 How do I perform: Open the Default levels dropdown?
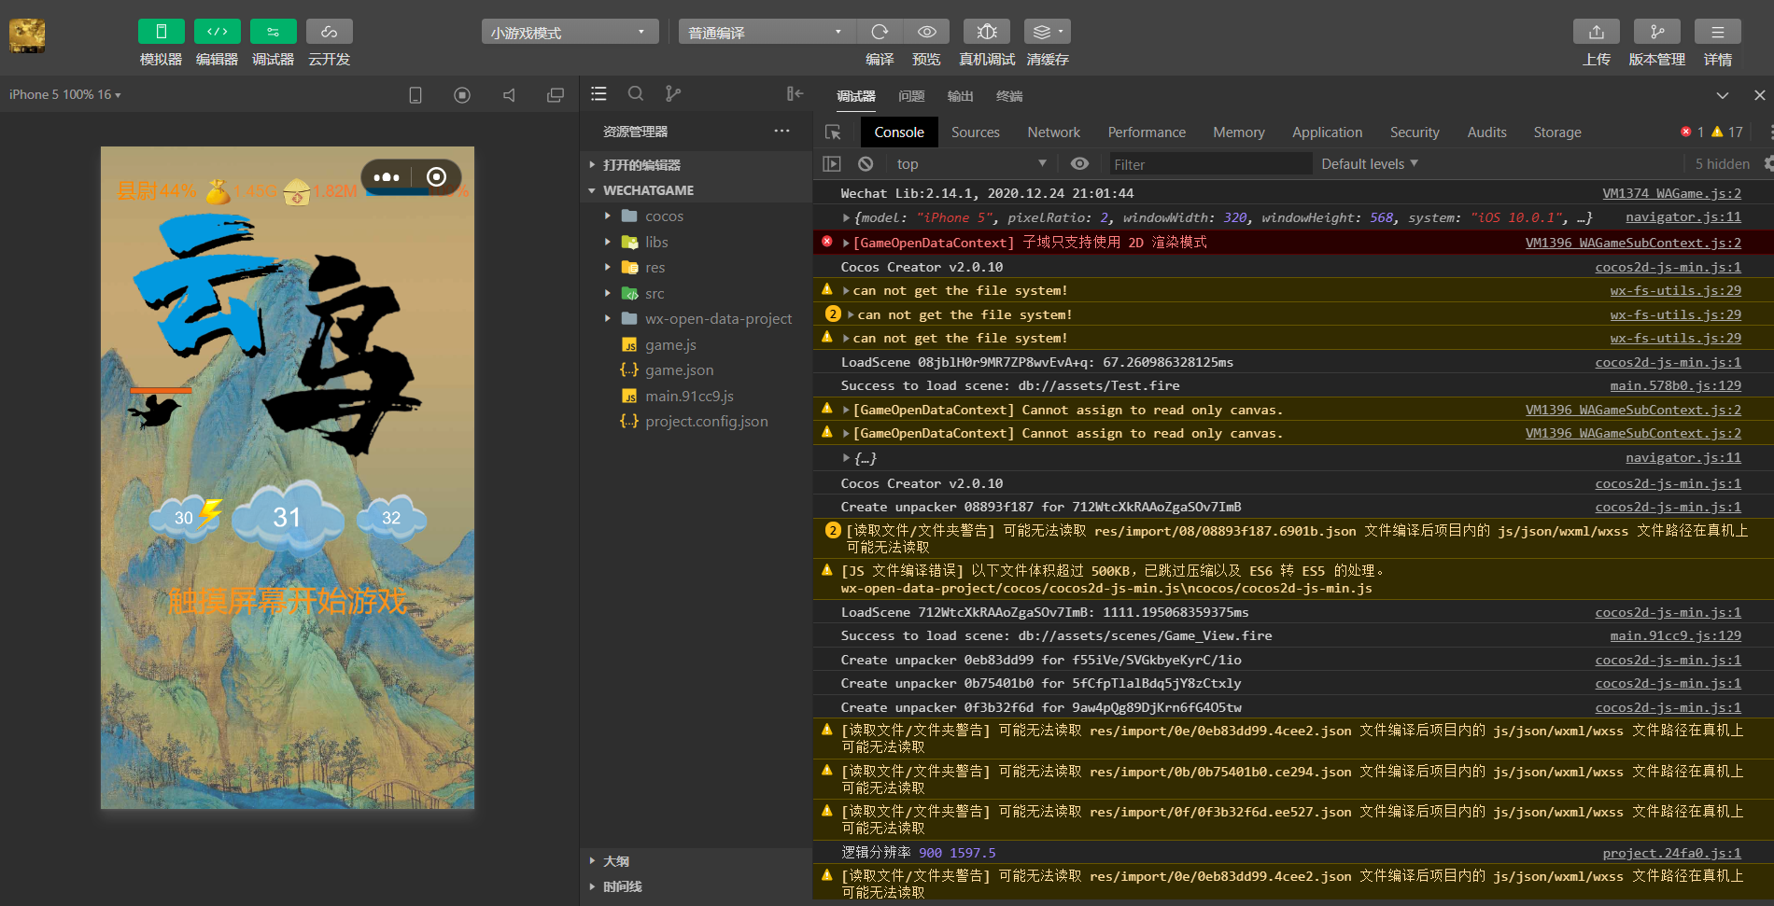click(1369, 164)
